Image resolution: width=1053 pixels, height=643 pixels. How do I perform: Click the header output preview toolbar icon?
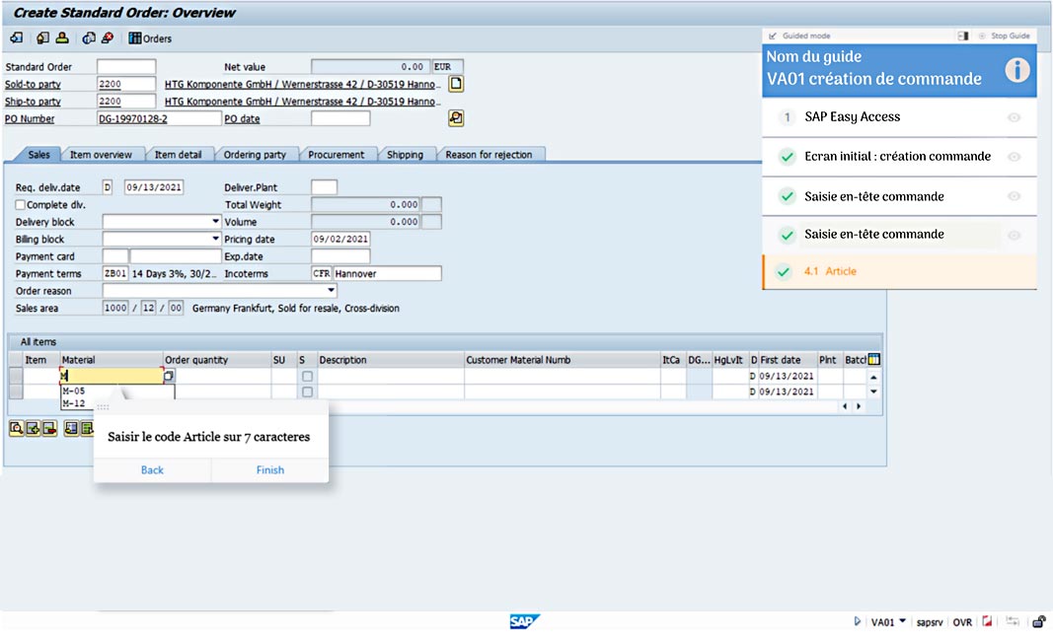point(43,38)
